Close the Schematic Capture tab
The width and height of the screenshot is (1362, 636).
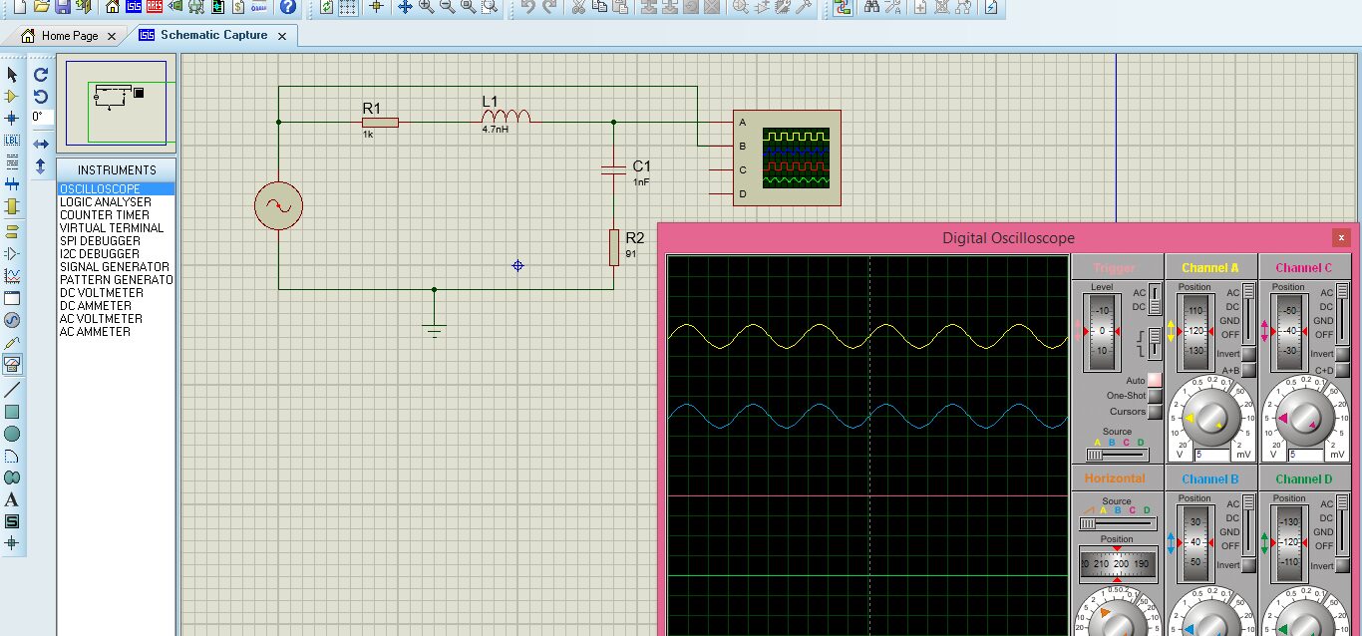click(x=282, y=36)
